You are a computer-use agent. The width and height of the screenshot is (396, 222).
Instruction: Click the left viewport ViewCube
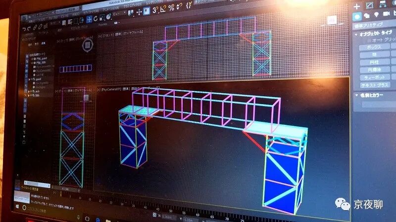click(86, 98)
